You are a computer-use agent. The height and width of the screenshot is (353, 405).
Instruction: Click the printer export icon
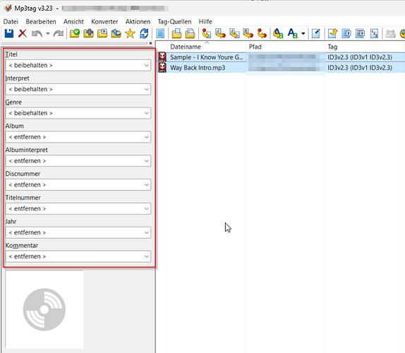pos(176,34)
